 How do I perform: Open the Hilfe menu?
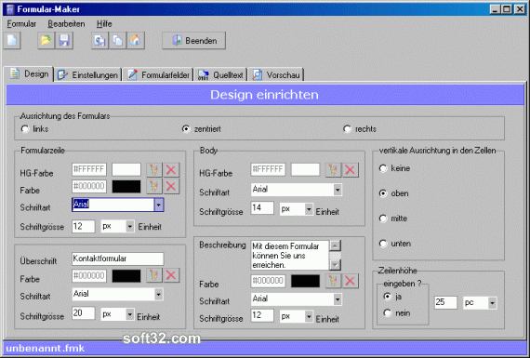tap(104, 24)
